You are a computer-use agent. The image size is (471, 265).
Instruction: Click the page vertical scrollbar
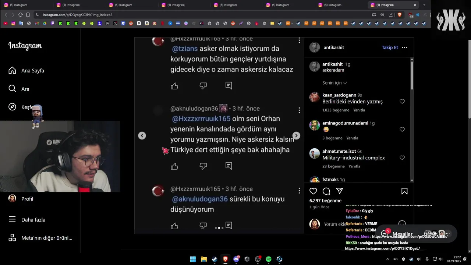coord(469,79)
